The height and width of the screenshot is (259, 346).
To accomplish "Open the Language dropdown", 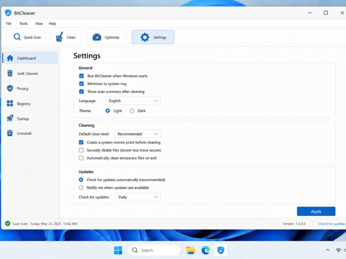I will pos(133,101).
